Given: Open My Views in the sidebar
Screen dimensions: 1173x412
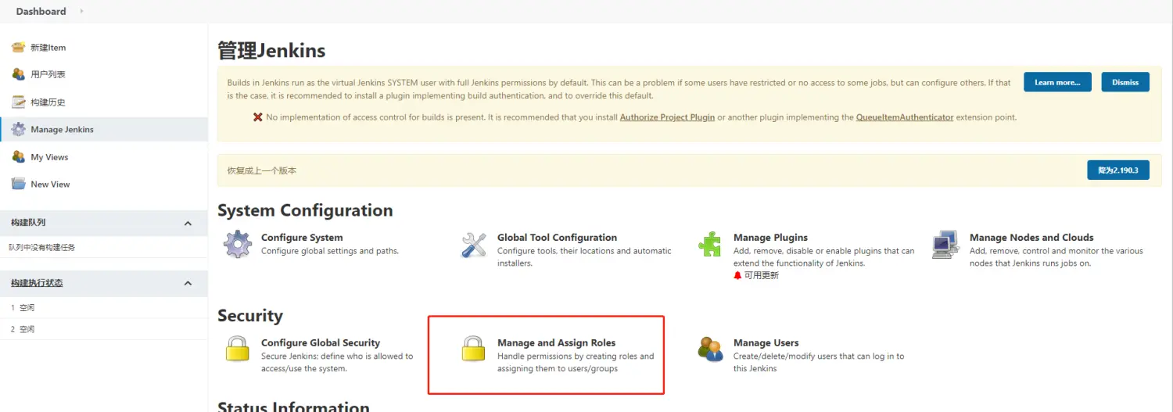Looking at the screenshot, I should tap(49, 157).
